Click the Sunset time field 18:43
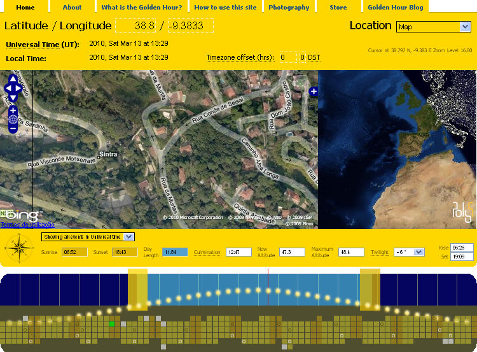The height and width of the screenshot is (352, 477). [125, 252]
